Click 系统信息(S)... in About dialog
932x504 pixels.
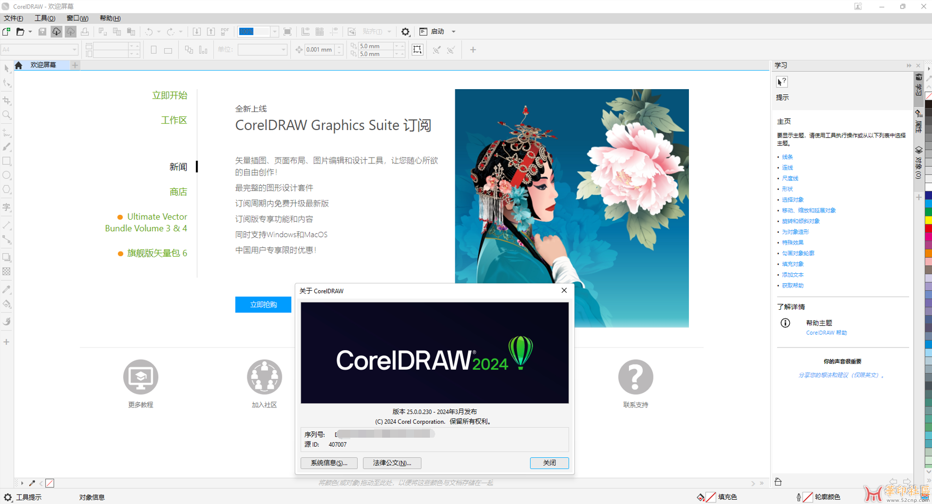point(329,463)
